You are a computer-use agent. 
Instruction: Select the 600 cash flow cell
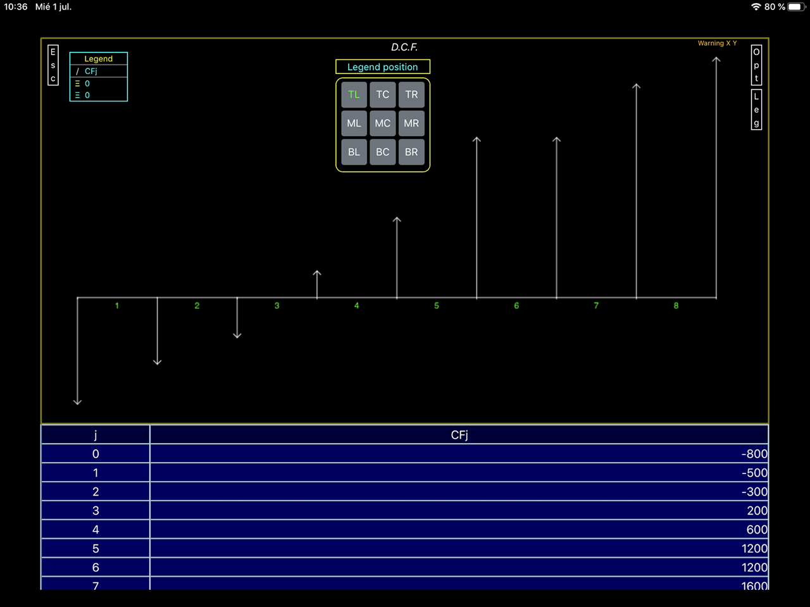(459, 530)
